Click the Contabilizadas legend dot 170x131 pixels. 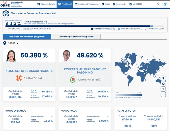(x=92, y=29)
